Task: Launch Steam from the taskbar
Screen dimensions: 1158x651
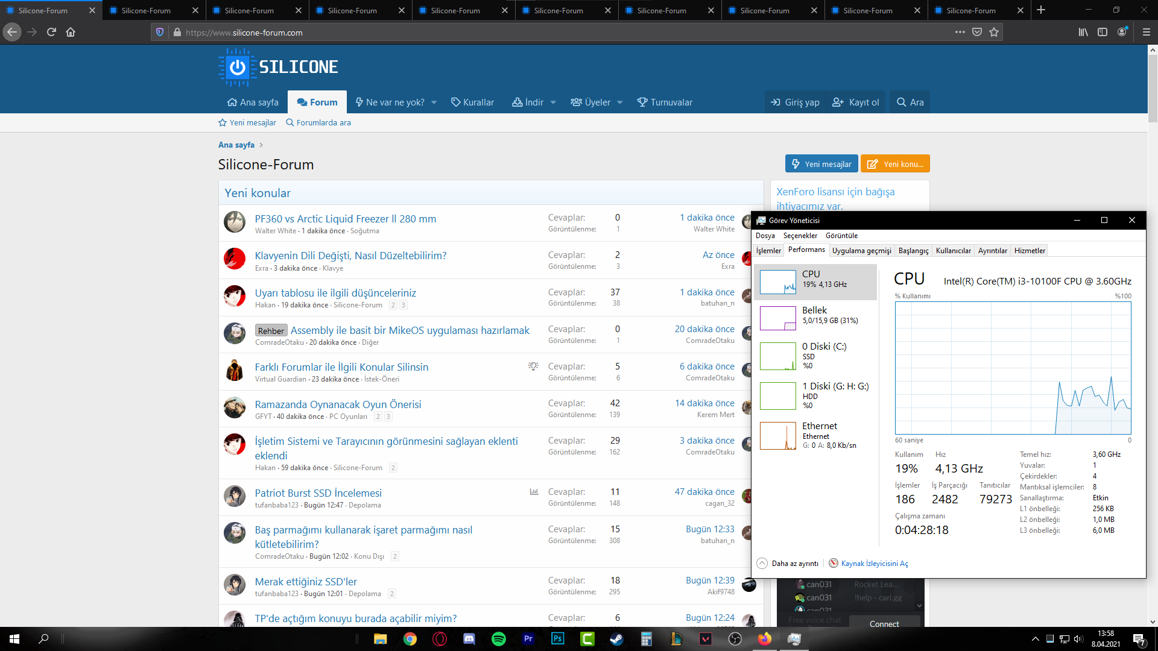Action: point(616,639)
